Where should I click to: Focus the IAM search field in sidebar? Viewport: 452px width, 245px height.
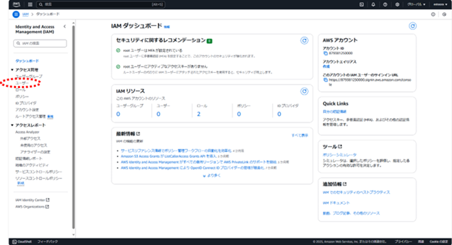[40, 43]
